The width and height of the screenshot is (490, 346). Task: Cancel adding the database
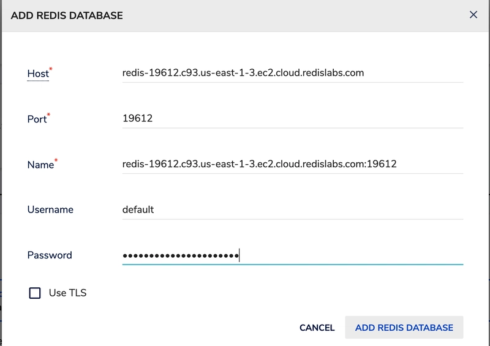317,328
